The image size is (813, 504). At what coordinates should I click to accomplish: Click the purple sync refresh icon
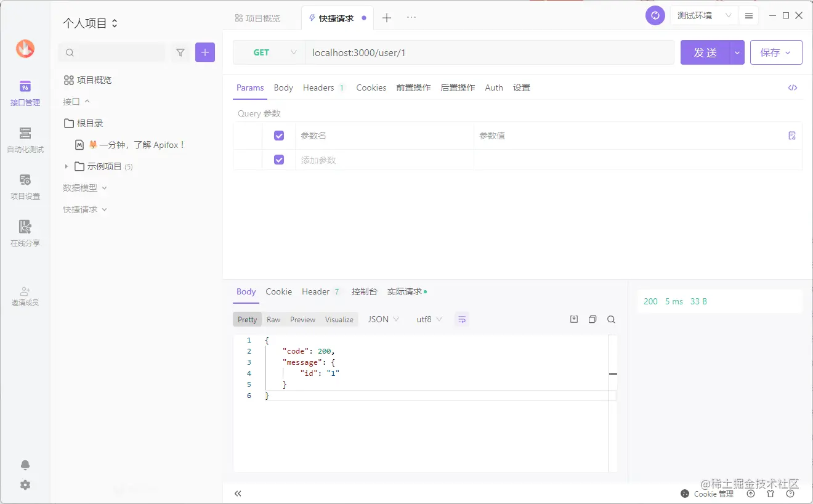[655, 15]
